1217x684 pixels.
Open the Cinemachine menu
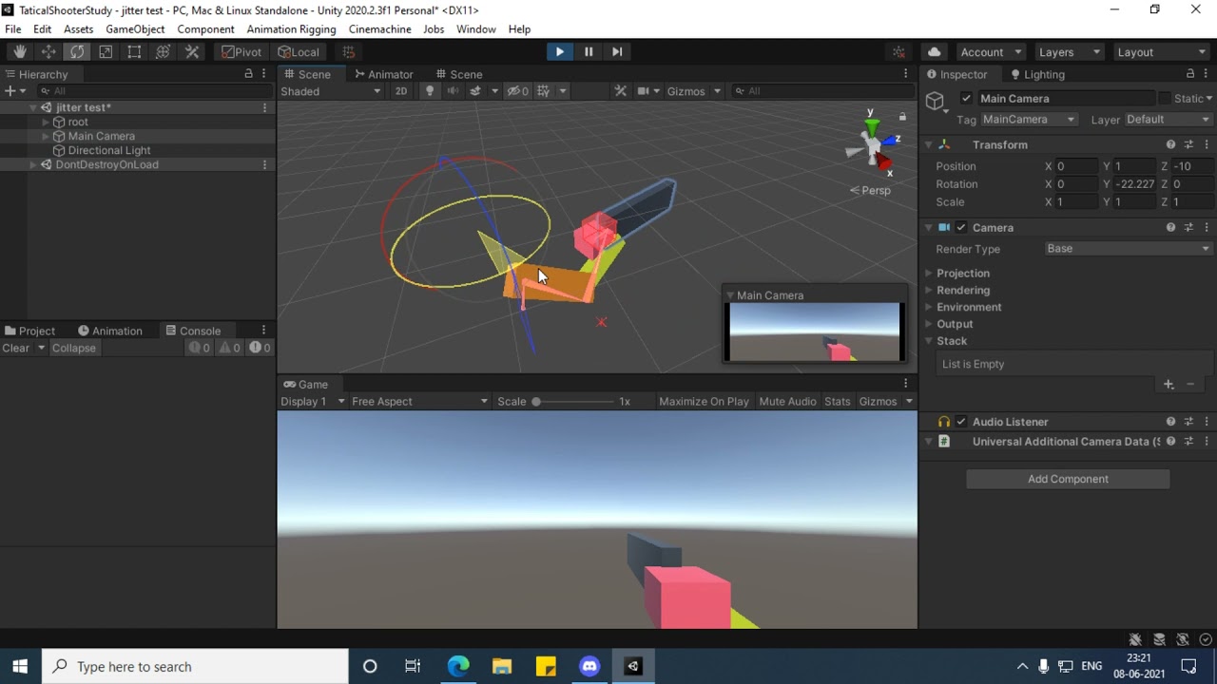(380, 29)
